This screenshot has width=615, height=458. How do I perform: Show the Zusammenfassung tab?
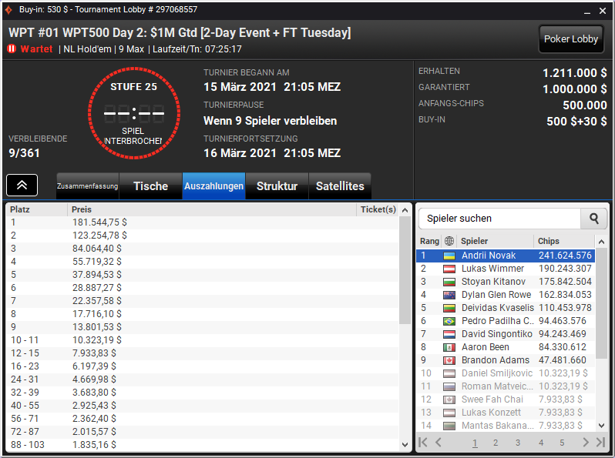click(87, 186)
